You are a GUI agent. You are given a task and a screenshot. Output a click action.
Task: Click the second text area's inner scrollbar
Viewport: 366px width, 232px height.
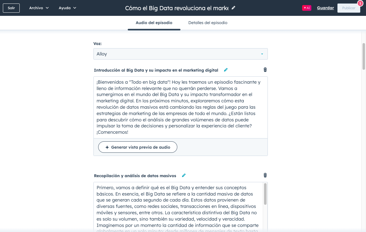[265, 194]
